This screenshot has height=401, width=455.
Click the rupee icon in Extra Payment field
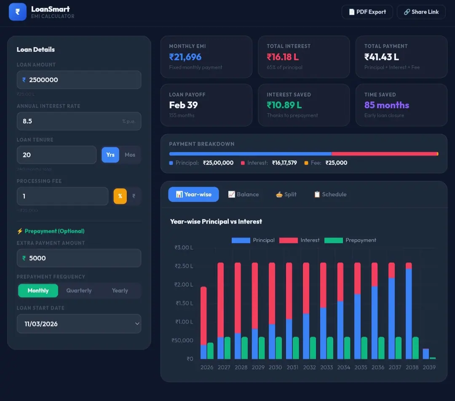24,258
